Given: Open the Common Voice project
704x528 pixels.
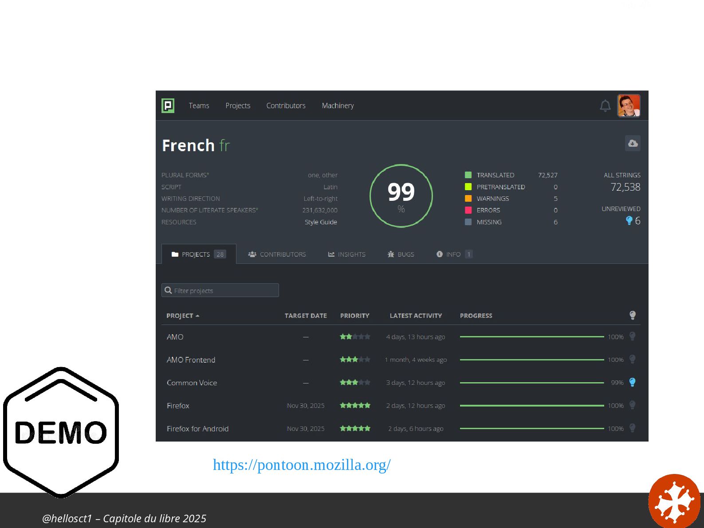Looking at the screenshot, I should [192, 383].
